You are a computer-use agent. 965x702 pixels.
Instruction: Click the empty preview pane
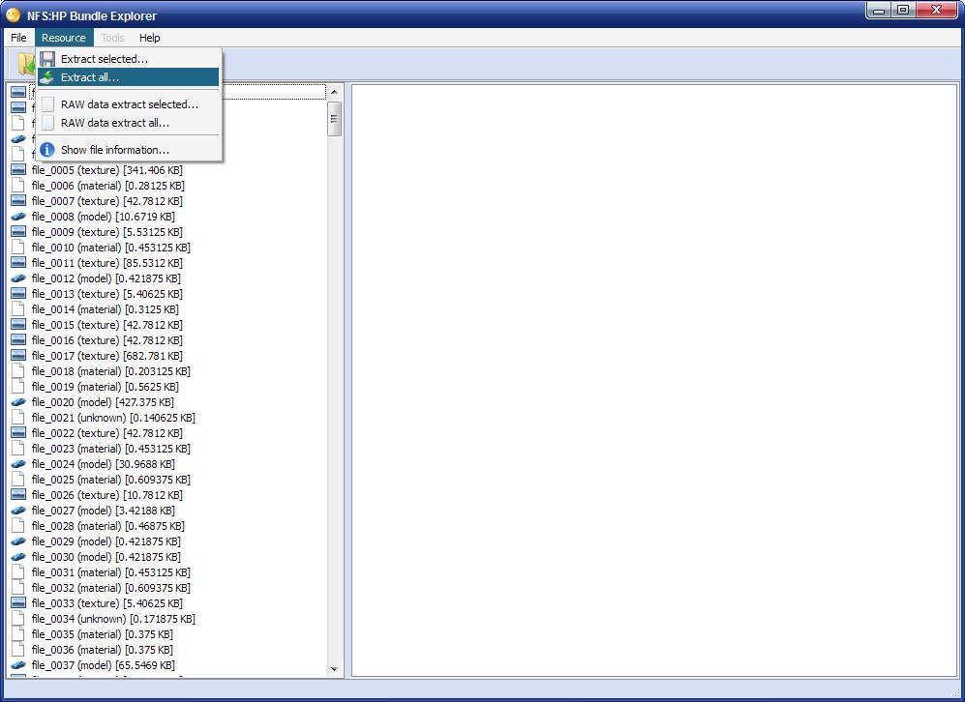click(x=654, y=380)
